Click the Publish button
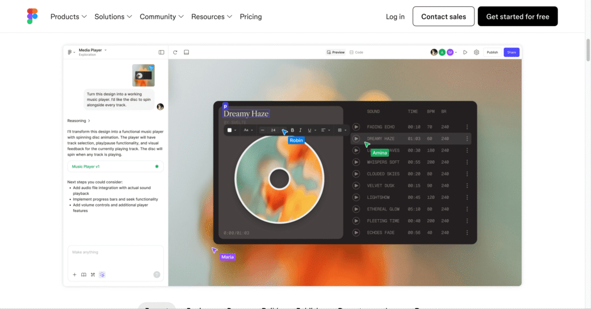The height and width of the screenshot is (309, 591). (x=492, y=52)
